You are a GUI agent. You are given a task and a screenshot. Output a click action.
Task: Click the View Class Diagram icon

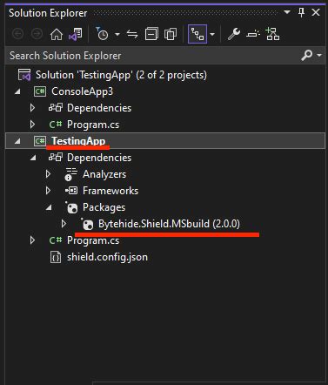272,34
